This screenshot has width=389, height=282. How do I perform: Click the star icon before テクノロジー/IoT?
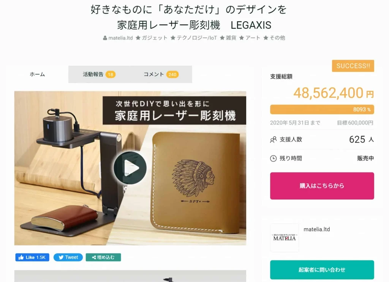(x=173, y=38)
